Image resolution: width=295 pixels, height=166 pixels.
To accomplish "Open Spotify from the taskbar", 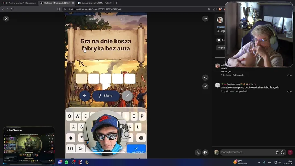I will (x=67, y=162).
